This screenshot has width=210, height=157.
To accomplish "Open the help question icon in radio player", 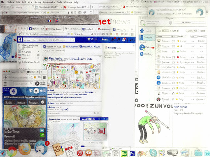I will coord(43,102).
